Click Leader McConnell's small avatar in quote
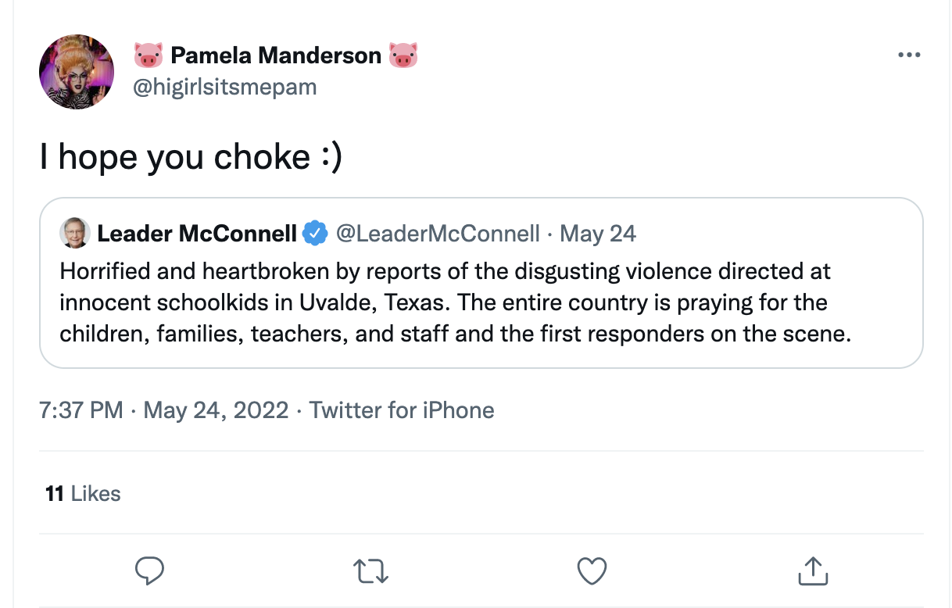 [x=75, y=233]
